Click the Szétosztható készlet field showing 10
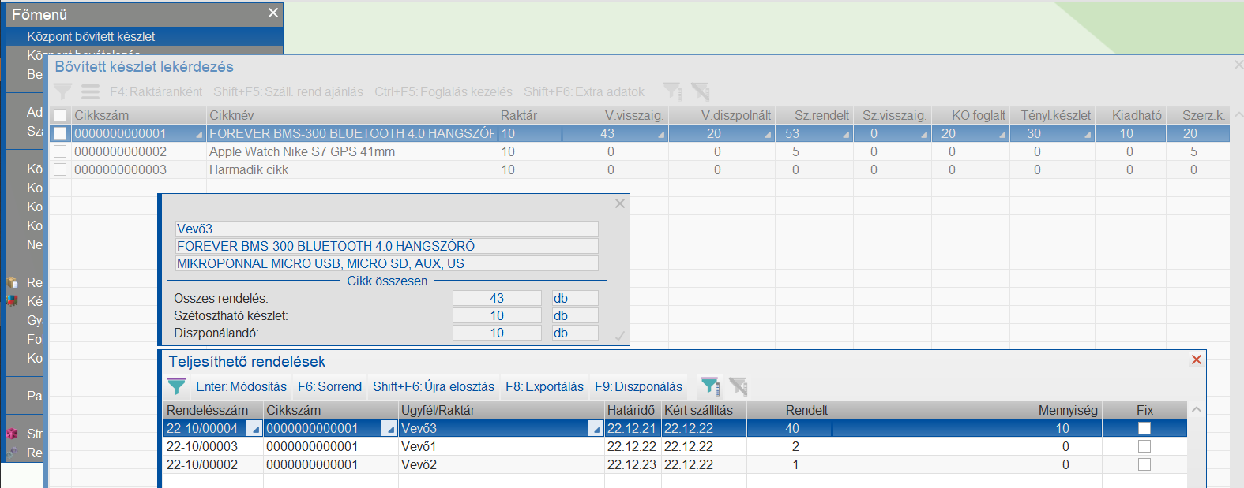Viewport: 1244px width, 488px height. pos(497,315)
